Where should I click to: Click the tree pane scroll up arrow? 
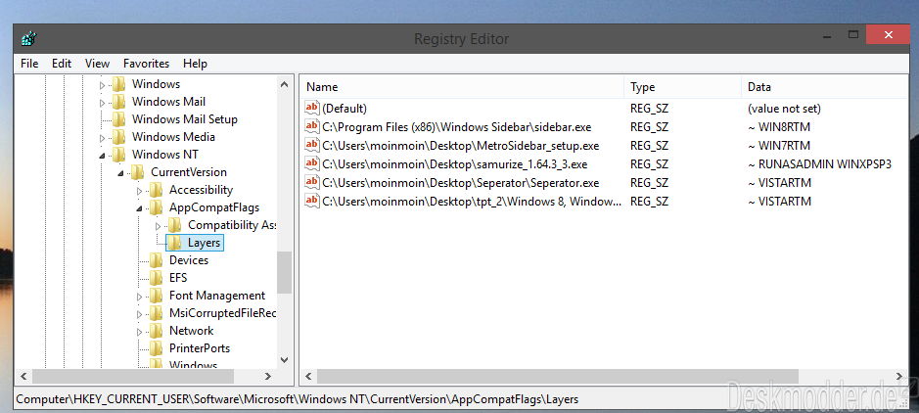(284, 84)
